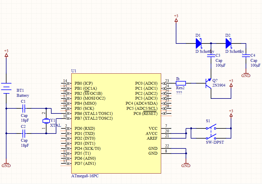Select the U1 designator label
Image resolution: width=262 pixels, height=184 pixels.
point(74,71)
